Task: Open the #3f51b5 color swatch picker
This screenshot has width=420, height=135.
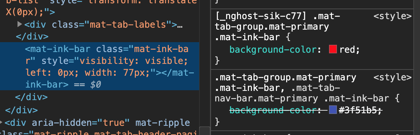Action: coord(333,109)
